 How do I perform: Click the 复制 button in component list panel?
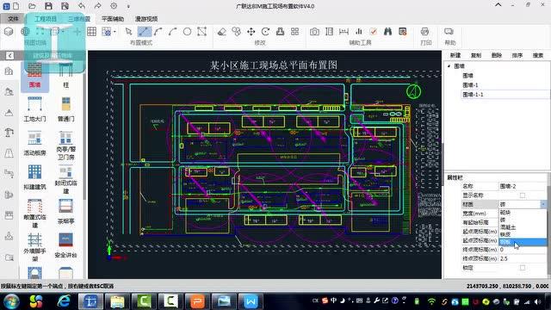tap(476, 55)
